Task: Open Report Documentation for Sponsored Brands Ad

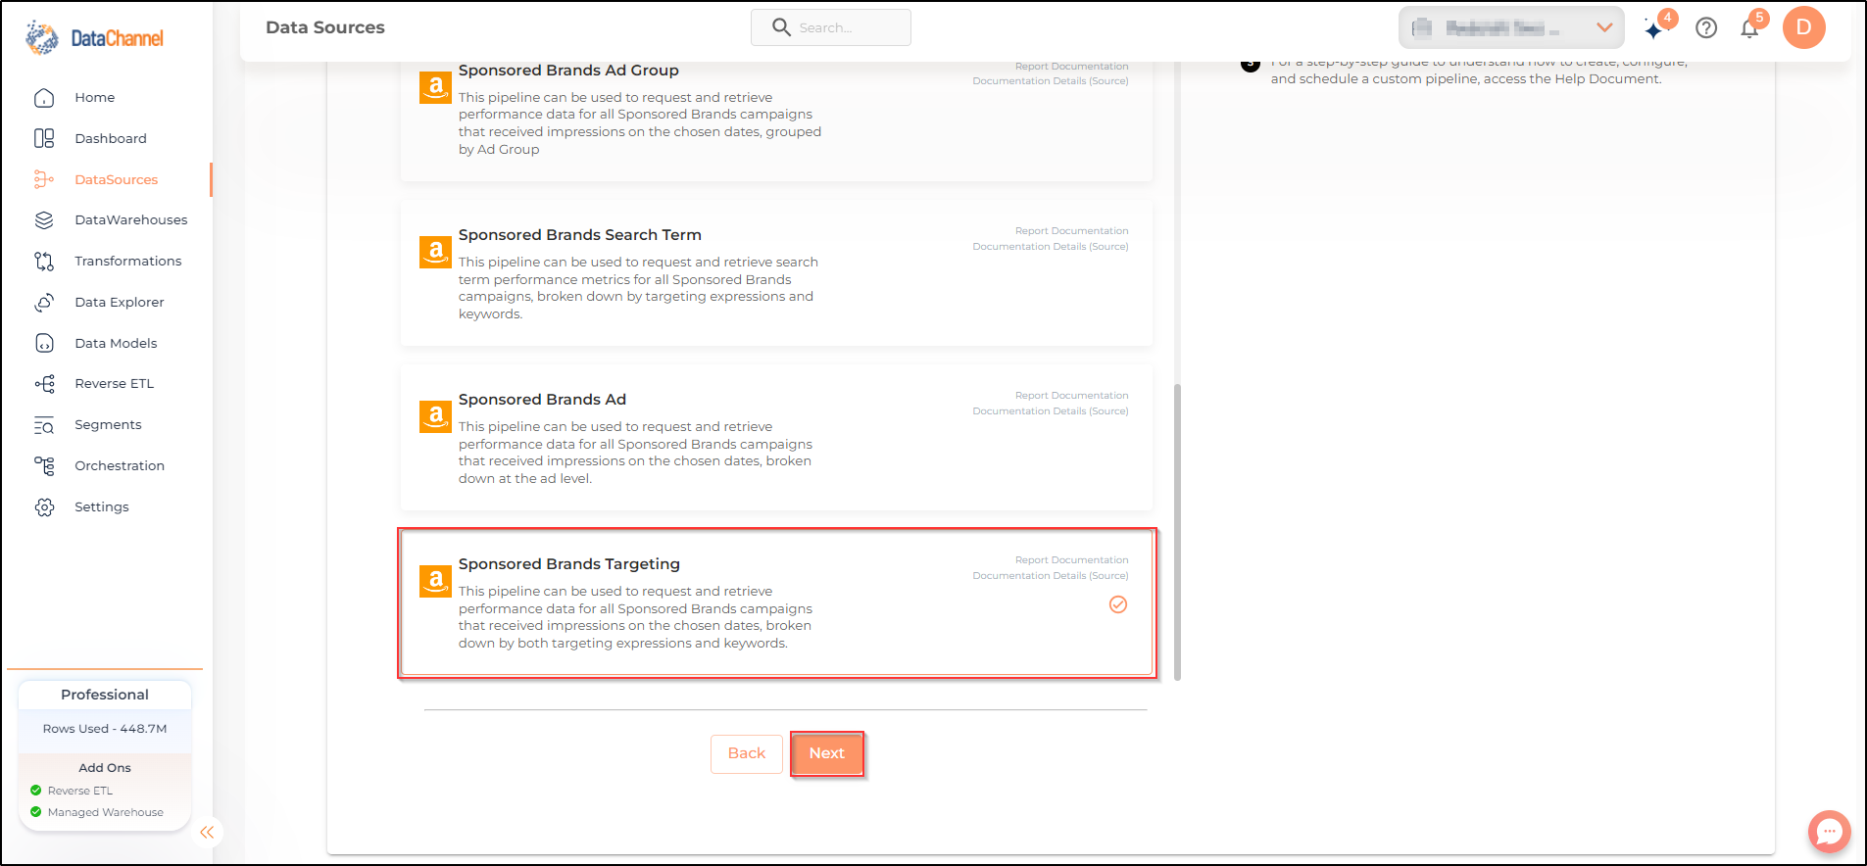Action: pyautogui.click(x=1071, y=396)
